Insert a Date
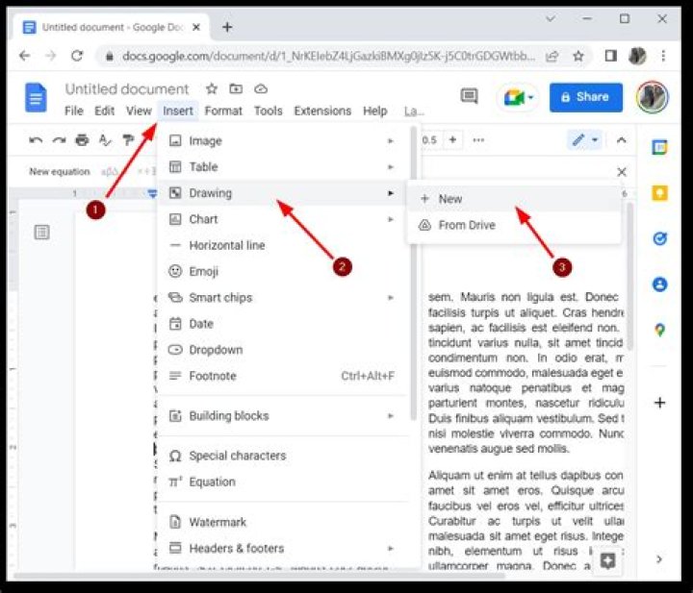The width and height of the screenshot is (693, 593). (x=283, y=324)
